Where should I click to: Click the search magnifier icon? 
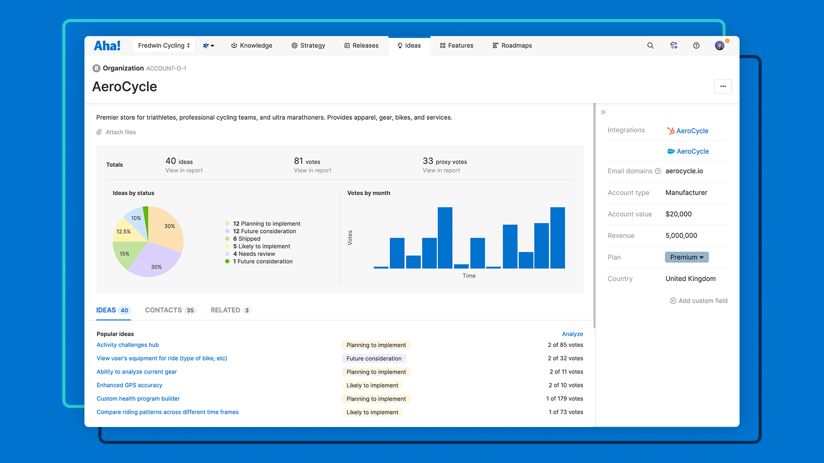650,45
